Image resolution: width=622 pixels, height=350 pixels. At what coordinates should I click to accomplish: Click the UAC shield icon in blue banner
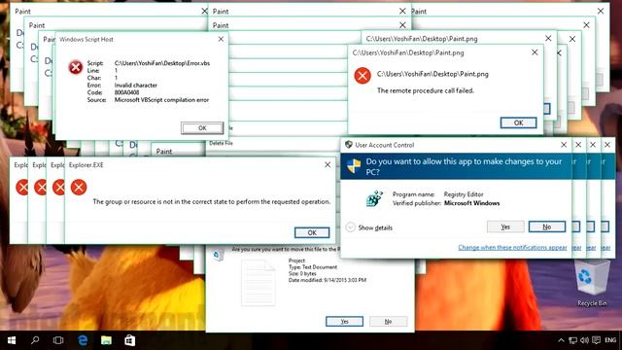coord(354,166)
